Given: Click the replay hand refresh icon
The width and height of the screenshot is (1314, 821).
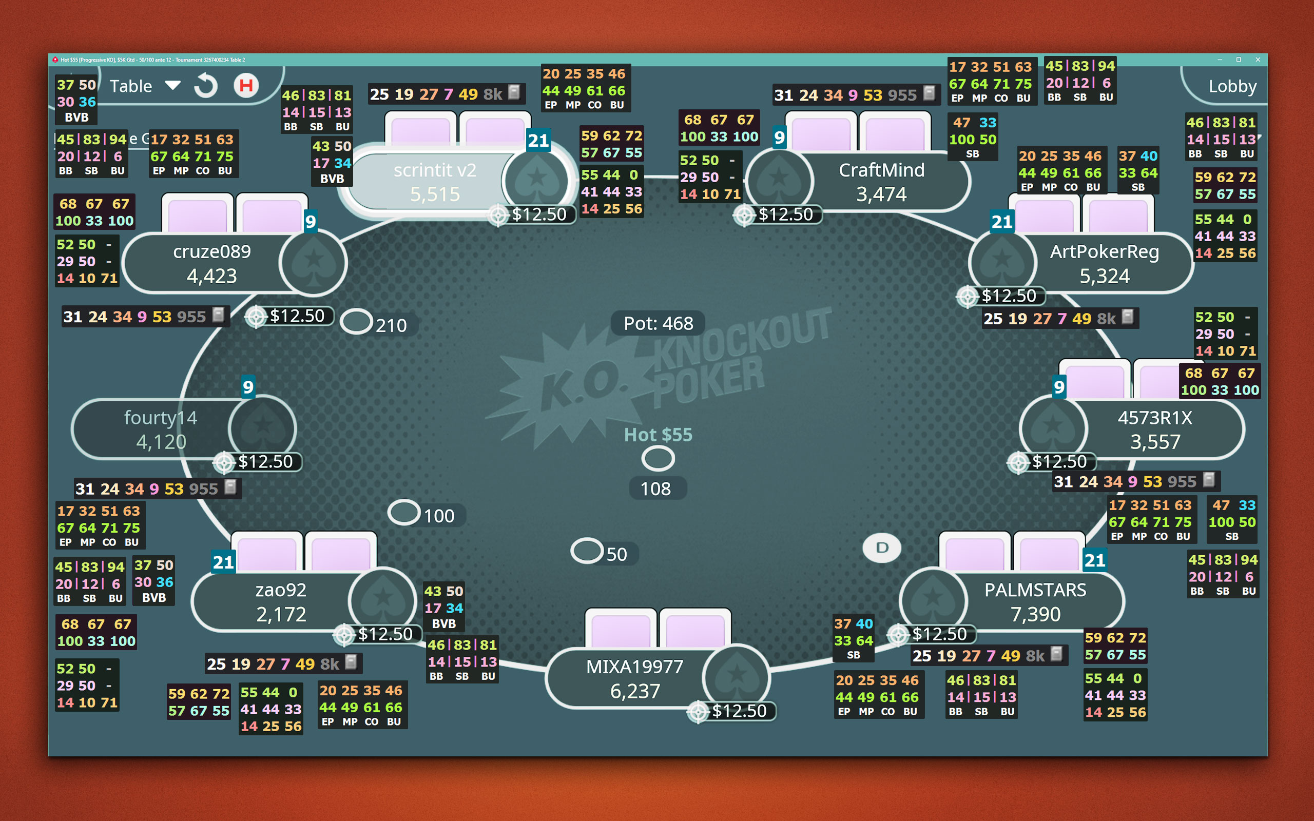Looking at the screenshot, I should tap(206, 86).
